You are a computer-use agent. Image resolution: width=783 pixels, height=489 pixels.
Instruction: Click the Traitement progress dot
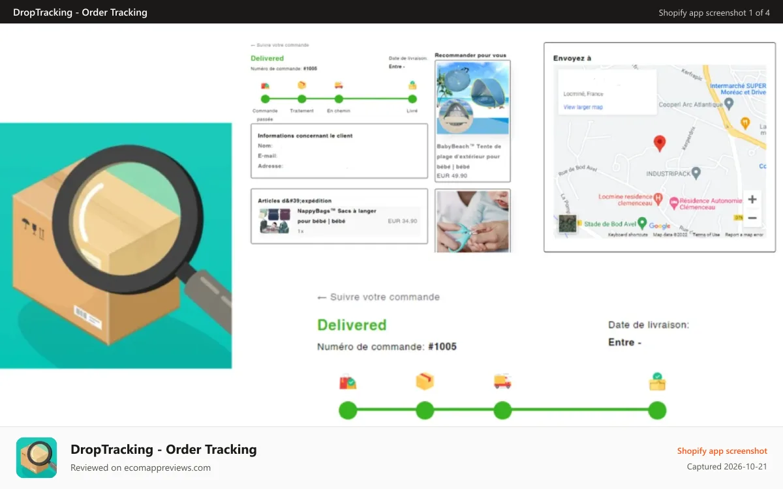point(301,99)
